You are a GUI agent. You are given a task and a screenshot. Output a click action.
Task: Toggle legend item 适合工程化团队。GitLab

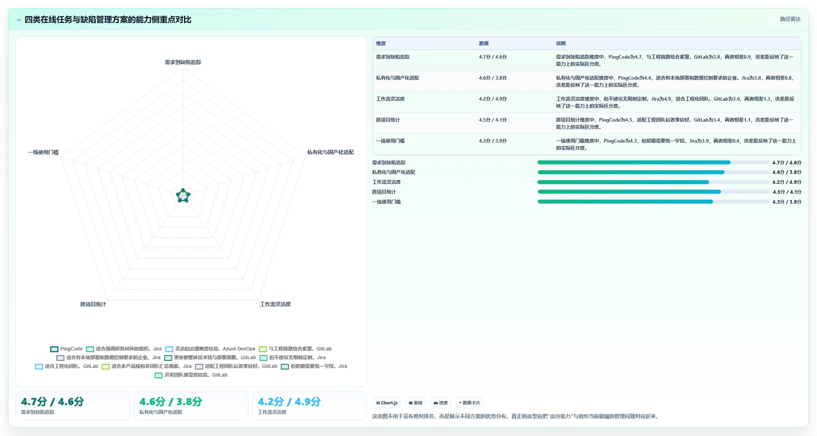[66, 366]
